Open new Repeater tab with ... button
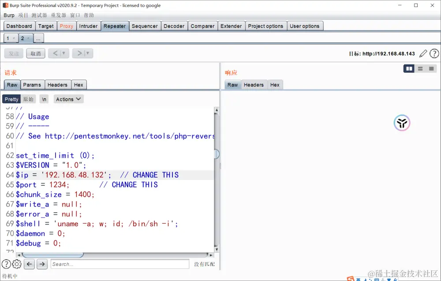Screen dimensions: 441x281 pyautogui.click(x=38, y=38)
